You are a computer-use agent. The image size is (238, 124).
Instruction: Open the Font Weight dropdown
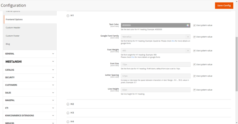(155, 51)
